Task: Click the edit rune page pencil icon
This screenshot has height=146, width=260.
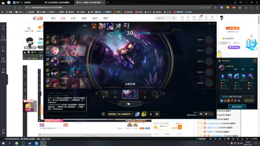Action: tap(103, 114)
